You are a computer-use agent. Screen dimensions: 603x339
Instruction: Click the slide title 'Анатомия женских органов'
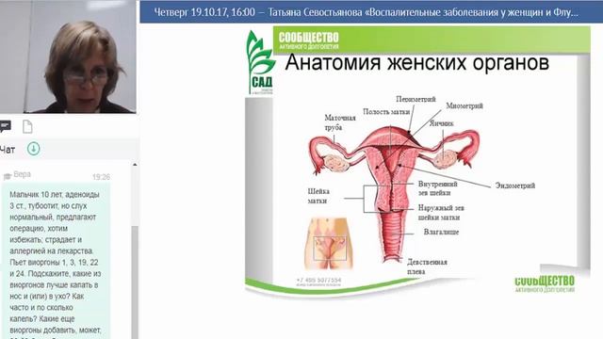click(x=416, y=62)
